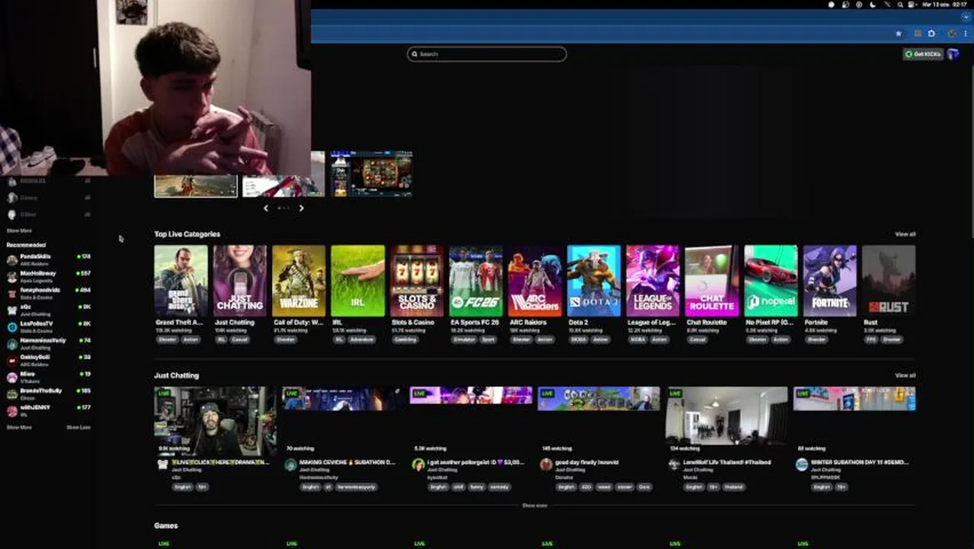This screenshot has width=974, height=549.
Task: Click the Thailand tag under LoneWolf stream
Action: coord(733,486)
